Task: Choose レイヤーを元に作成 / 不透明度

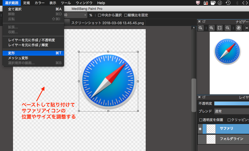Action: pyautogui.click(x=33, y=40)
